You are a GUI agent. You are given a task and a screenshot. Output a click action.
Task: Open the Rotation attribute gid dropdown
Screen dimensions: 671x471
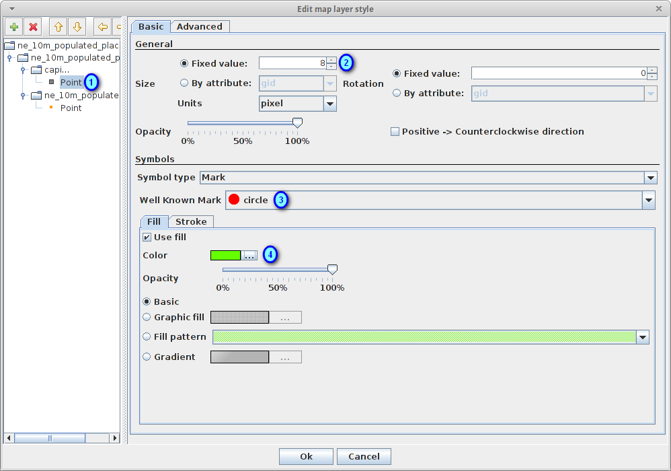click(x=650, y=94)
